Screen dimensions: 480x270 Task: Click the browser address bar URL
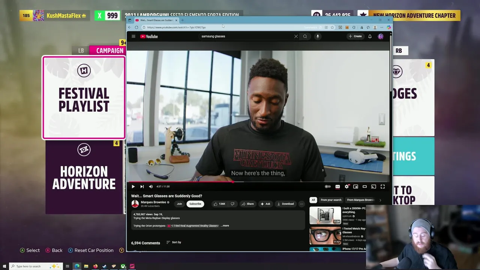click(176, 27)
